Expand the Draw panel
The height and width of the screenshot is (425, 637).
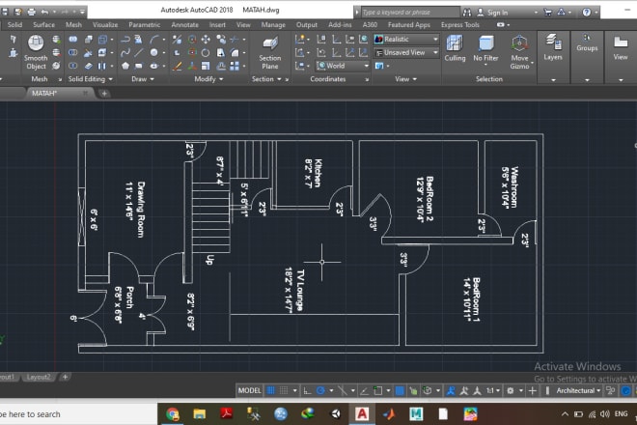143,79
